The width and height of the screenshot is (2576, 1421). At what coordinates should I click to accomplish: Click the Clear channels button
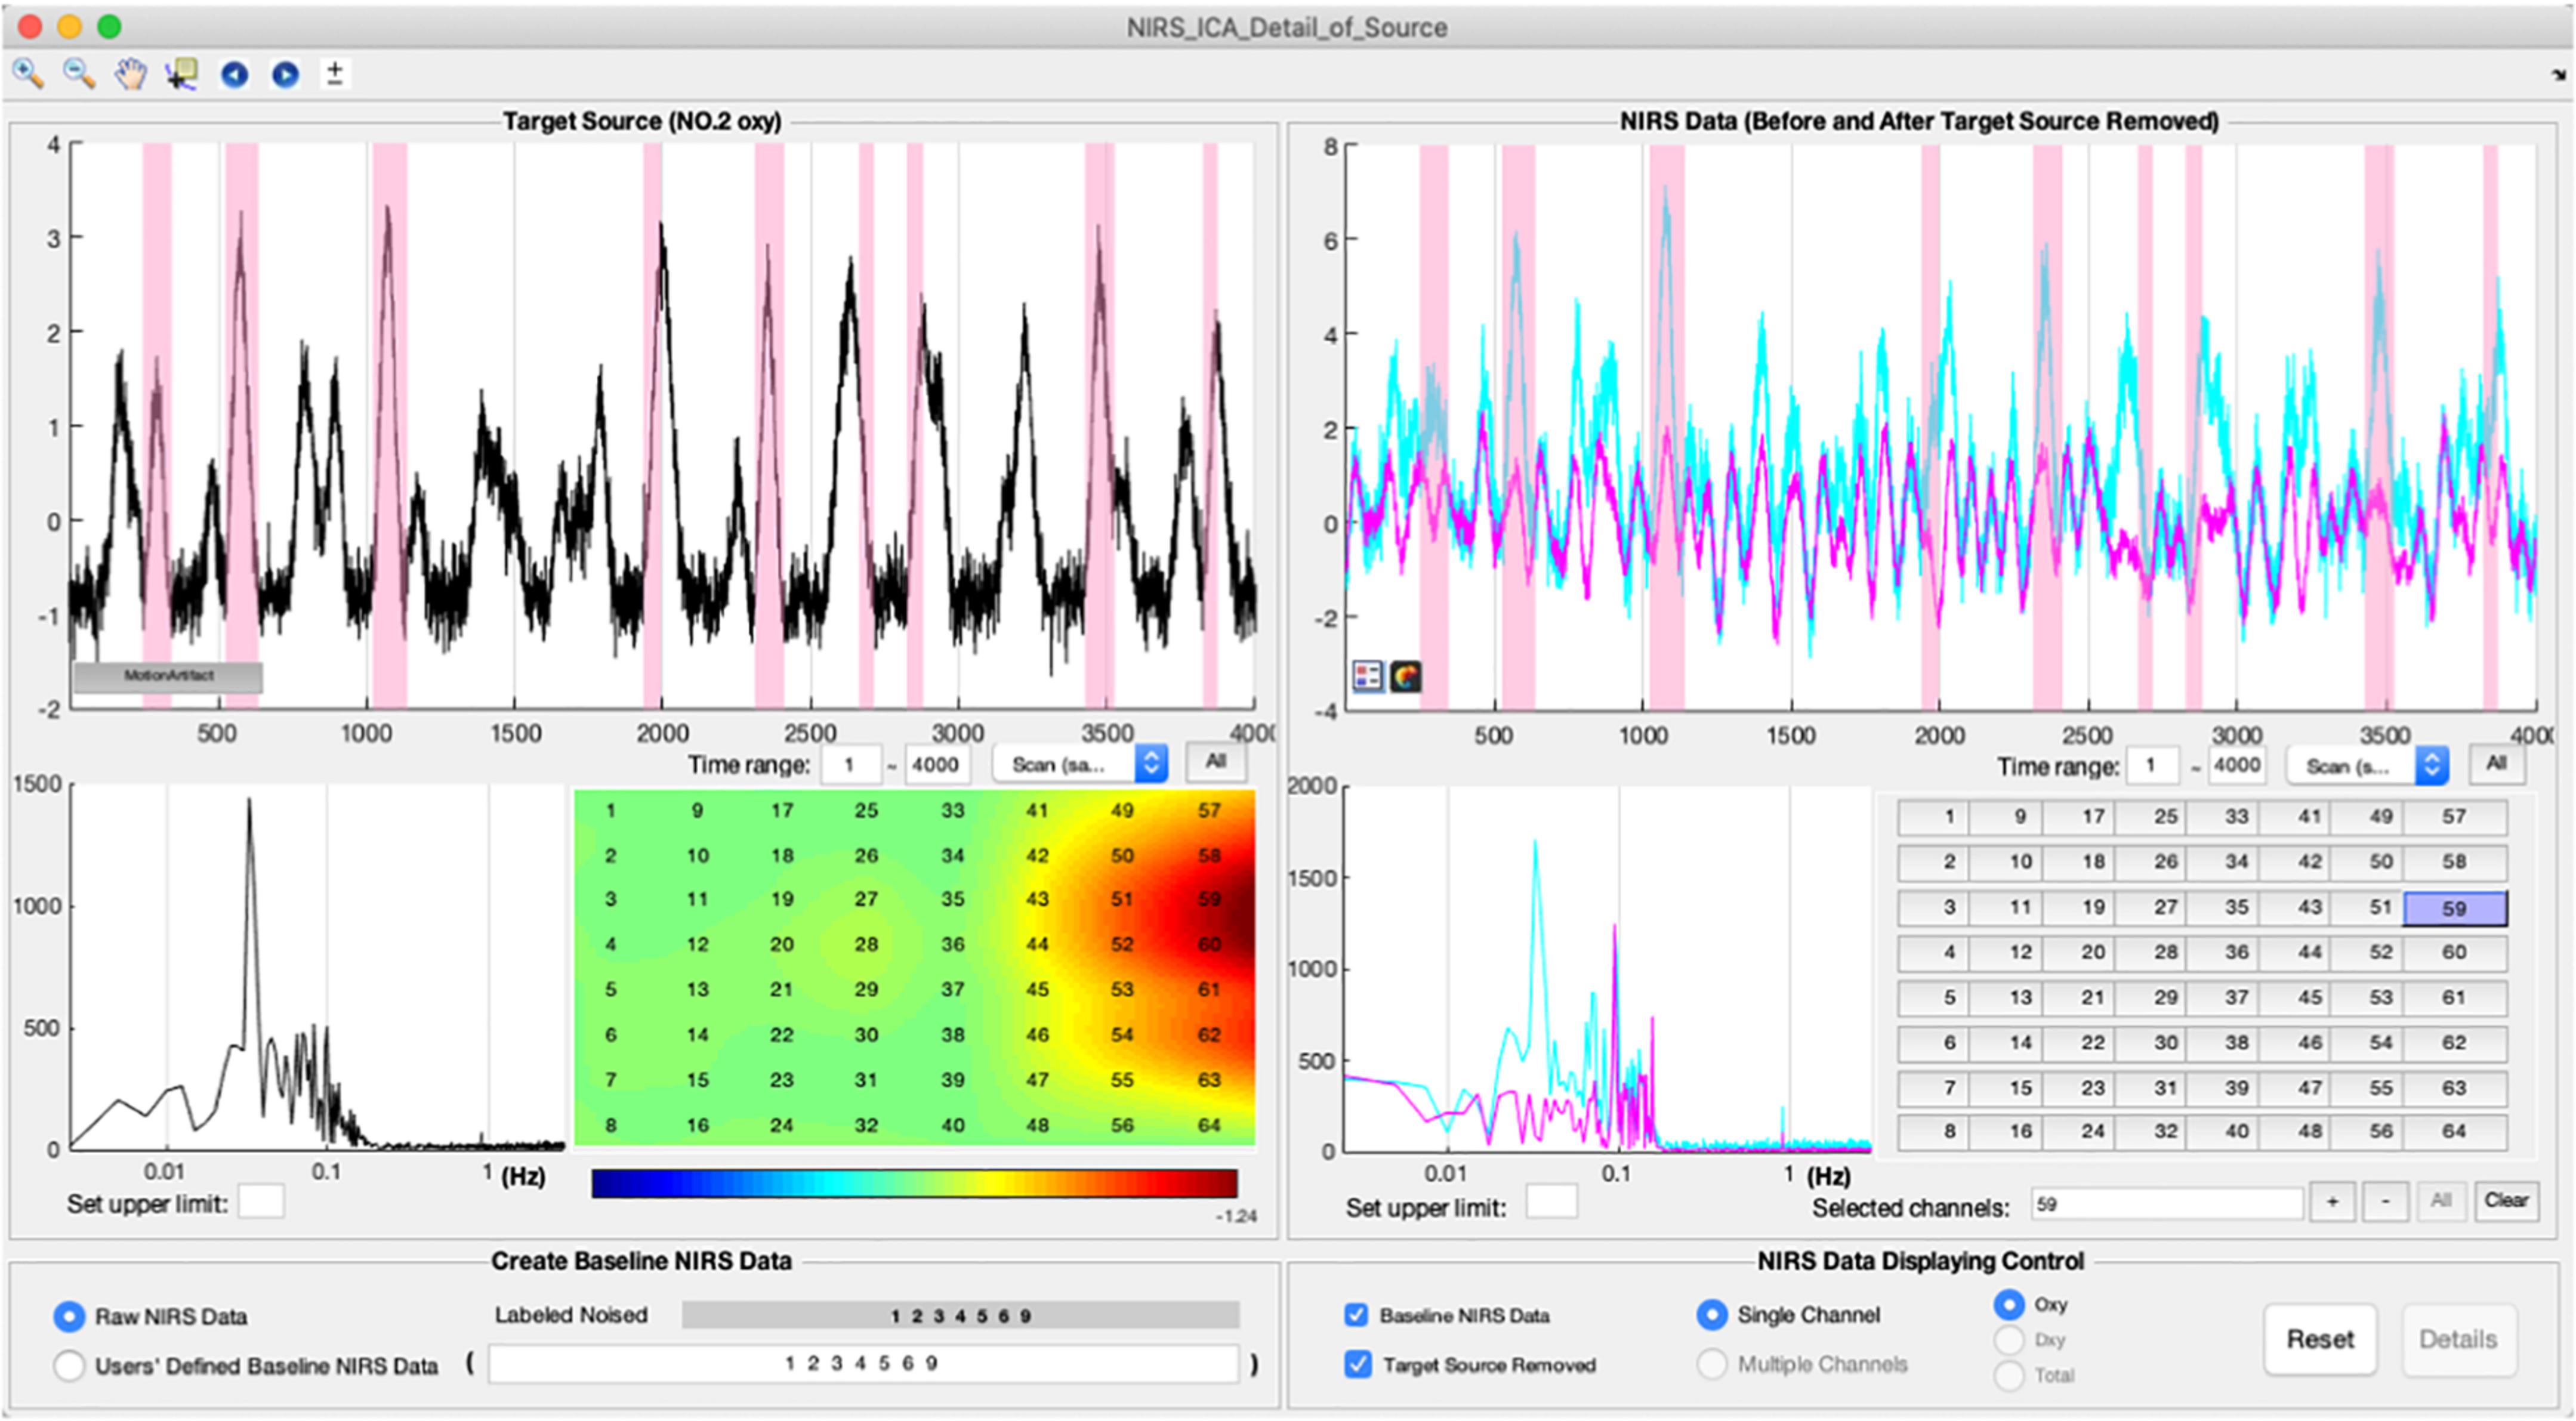point(2506,1200)
